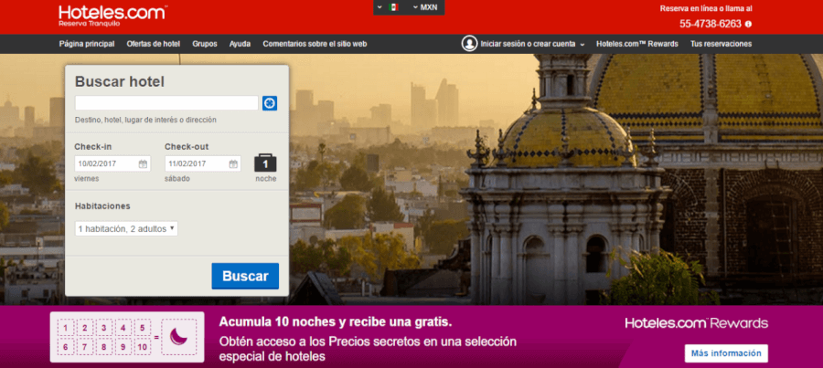The image size is (823, 368).
Task: Click the 'Buscar hotel' heading
Action: click(120, 82)
